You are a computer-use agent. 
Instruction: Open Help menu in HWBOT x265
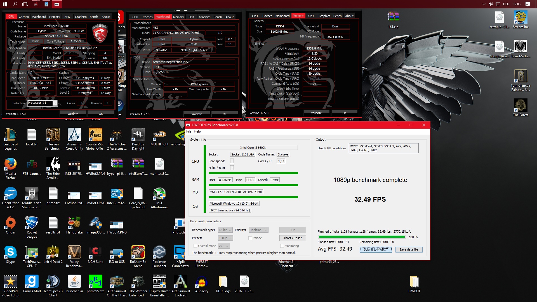click(197, 131)
